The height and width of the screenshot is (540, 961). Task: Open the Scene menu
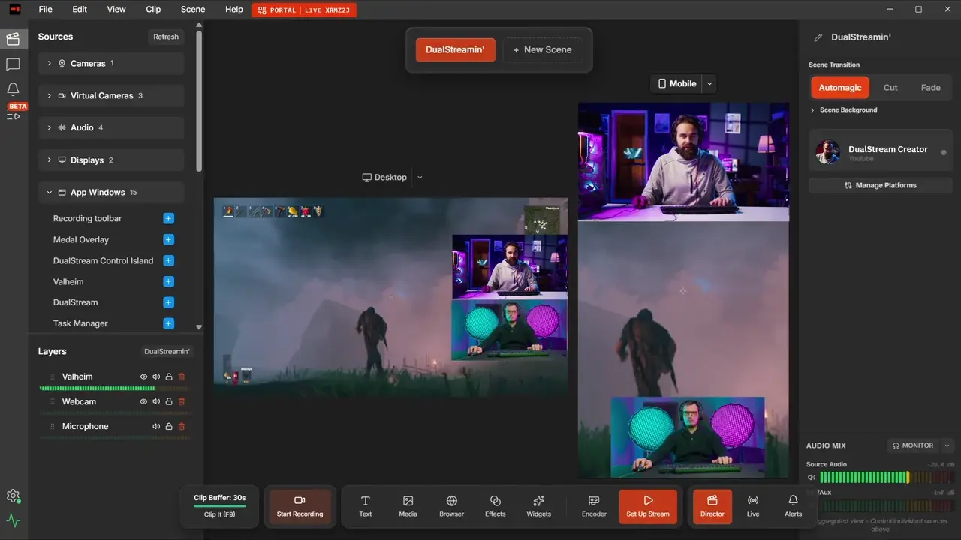[193, 10]
